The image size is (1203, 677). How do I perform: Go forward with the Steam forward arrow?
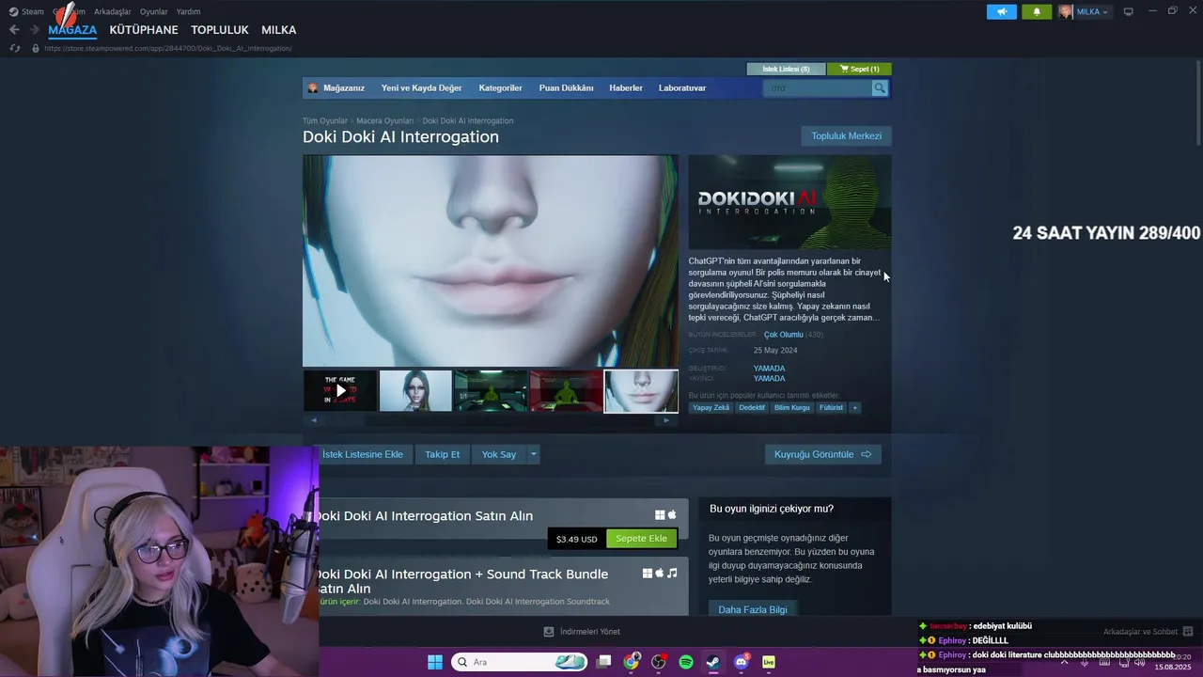35,30
